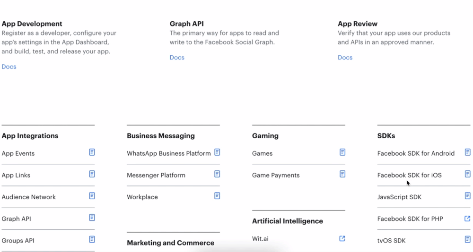Click document icon beside JavaScript SDK
The image size is (473, 252).
[468, 196]
